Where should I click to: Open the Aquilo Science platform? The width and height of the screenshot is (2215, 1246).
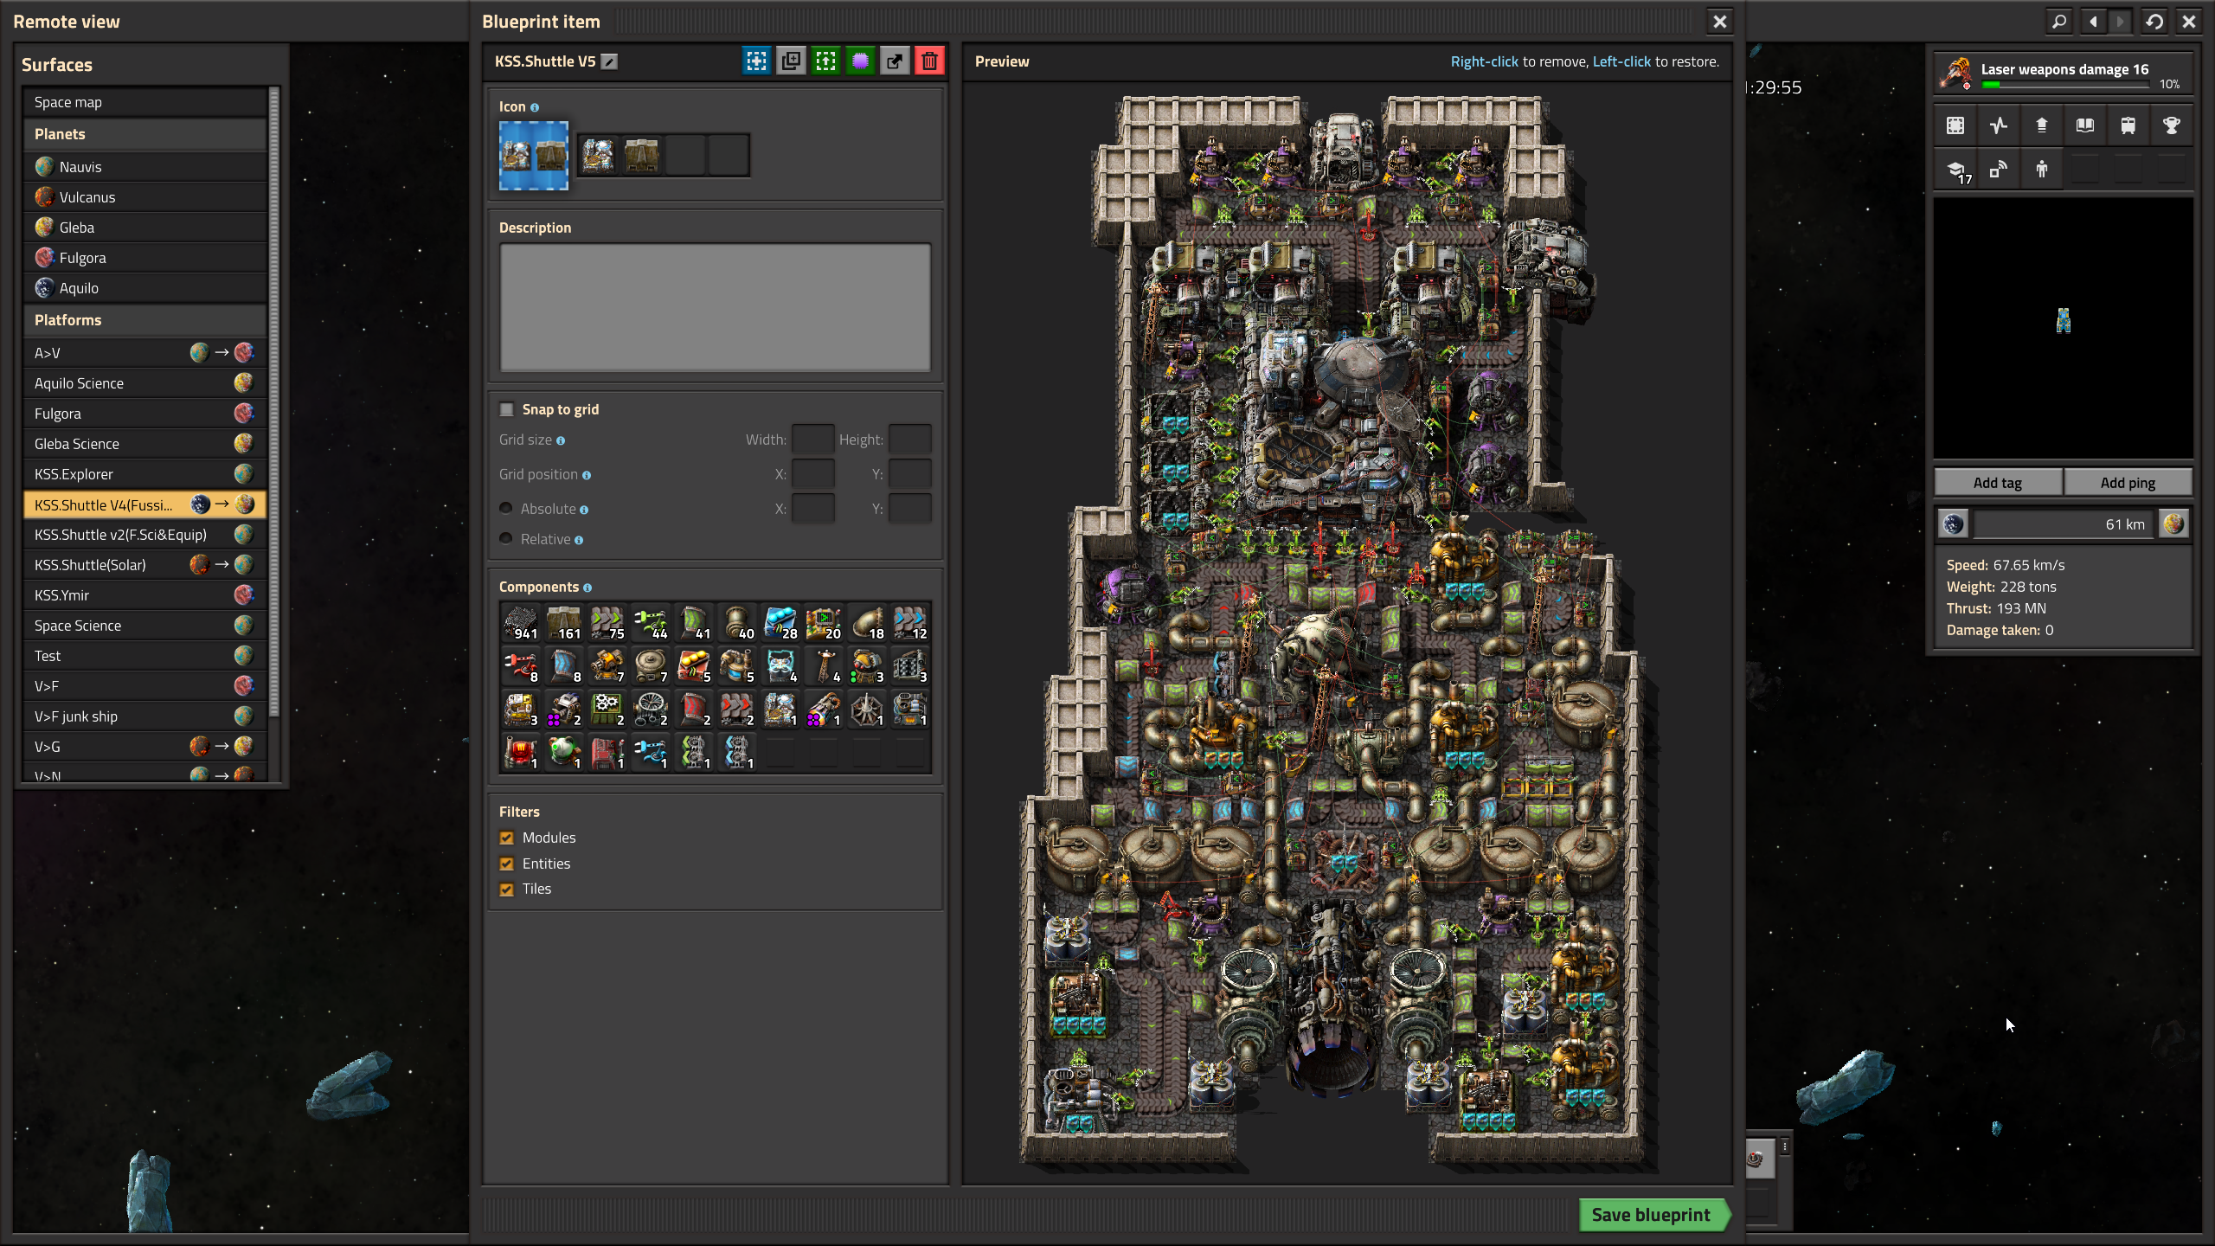[144, 383]
